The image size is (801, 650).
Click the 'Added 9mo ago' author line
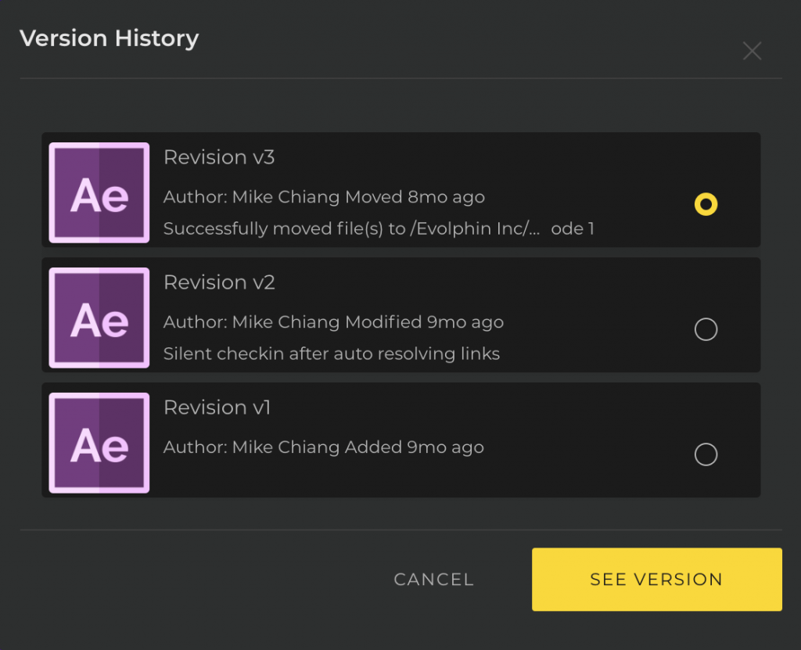323,447
